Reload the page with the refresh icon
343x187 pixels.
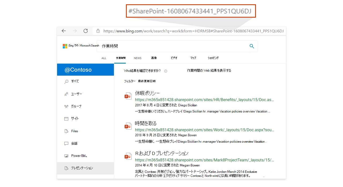pos(85,31)
